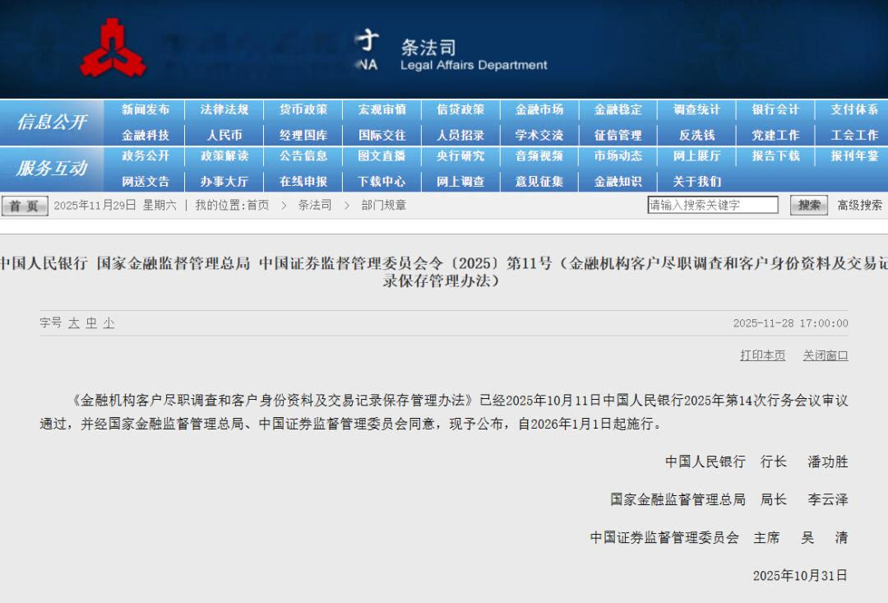
Task: Open the 金融科技 fintech section
Action: click(x=145, y=133)
